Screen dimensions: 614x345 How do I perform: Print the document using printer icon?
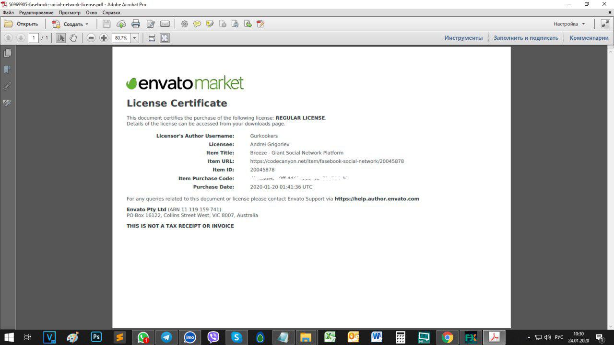click(x=136, y=24)
